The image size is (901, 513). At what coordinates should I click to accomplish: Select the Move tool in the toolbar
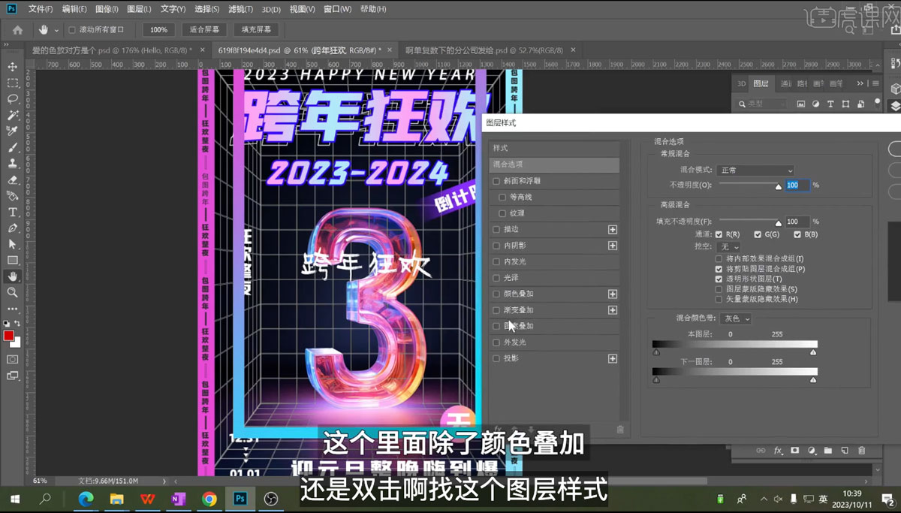tap(12, 68)
